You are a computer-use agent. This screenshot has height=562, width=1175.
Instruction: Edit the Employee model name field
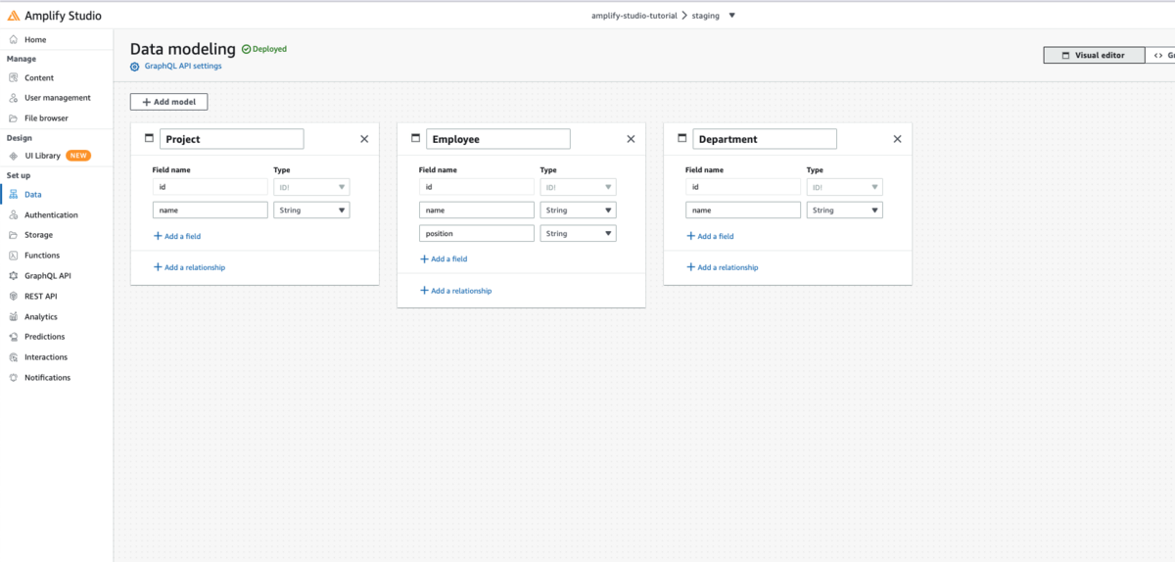[x=498, y=139]
